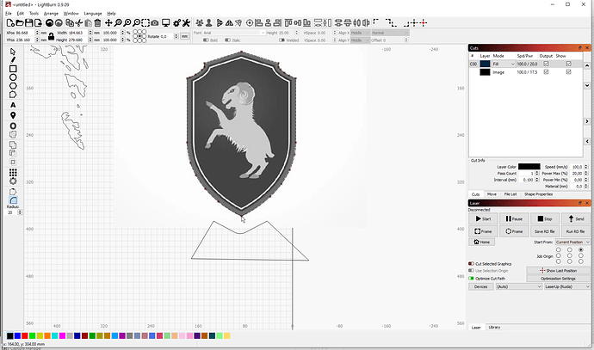
Task: Switch to the Shape Properties tab
Action: (538, 194)
